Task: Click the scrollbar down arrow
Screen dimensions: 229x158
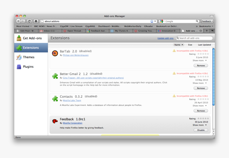Action: click(214, 134)
